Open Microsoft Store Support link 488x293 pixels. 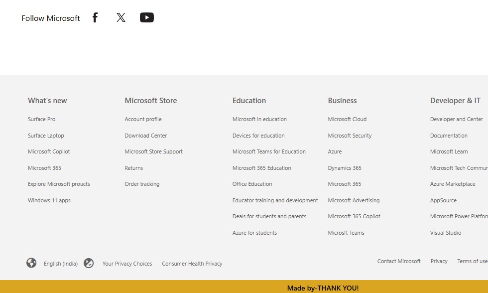pyautogui.click(x=154, y=151)
